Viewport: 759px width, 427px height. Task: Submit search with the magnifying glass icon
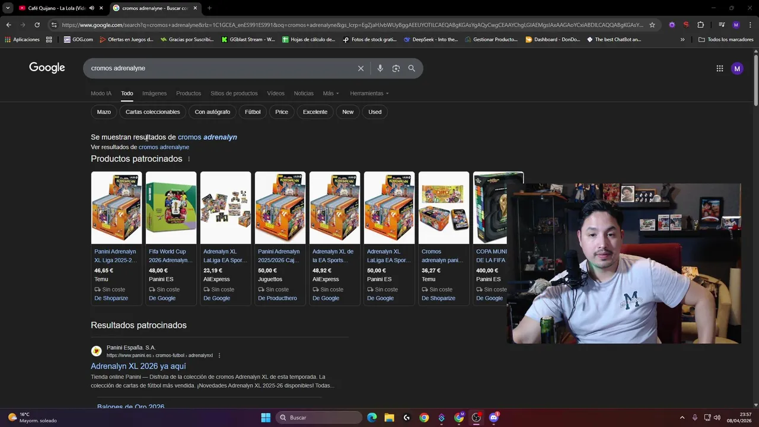coord(412,68)
